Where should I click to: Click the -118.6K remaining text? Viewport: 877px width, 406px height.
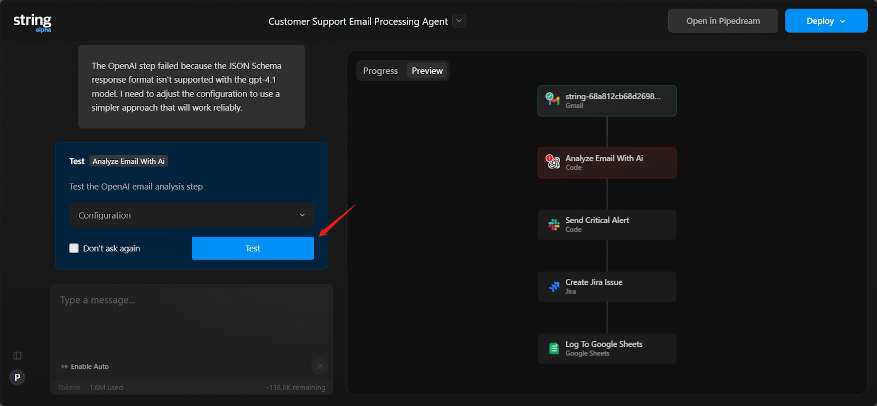coord(295,387)
